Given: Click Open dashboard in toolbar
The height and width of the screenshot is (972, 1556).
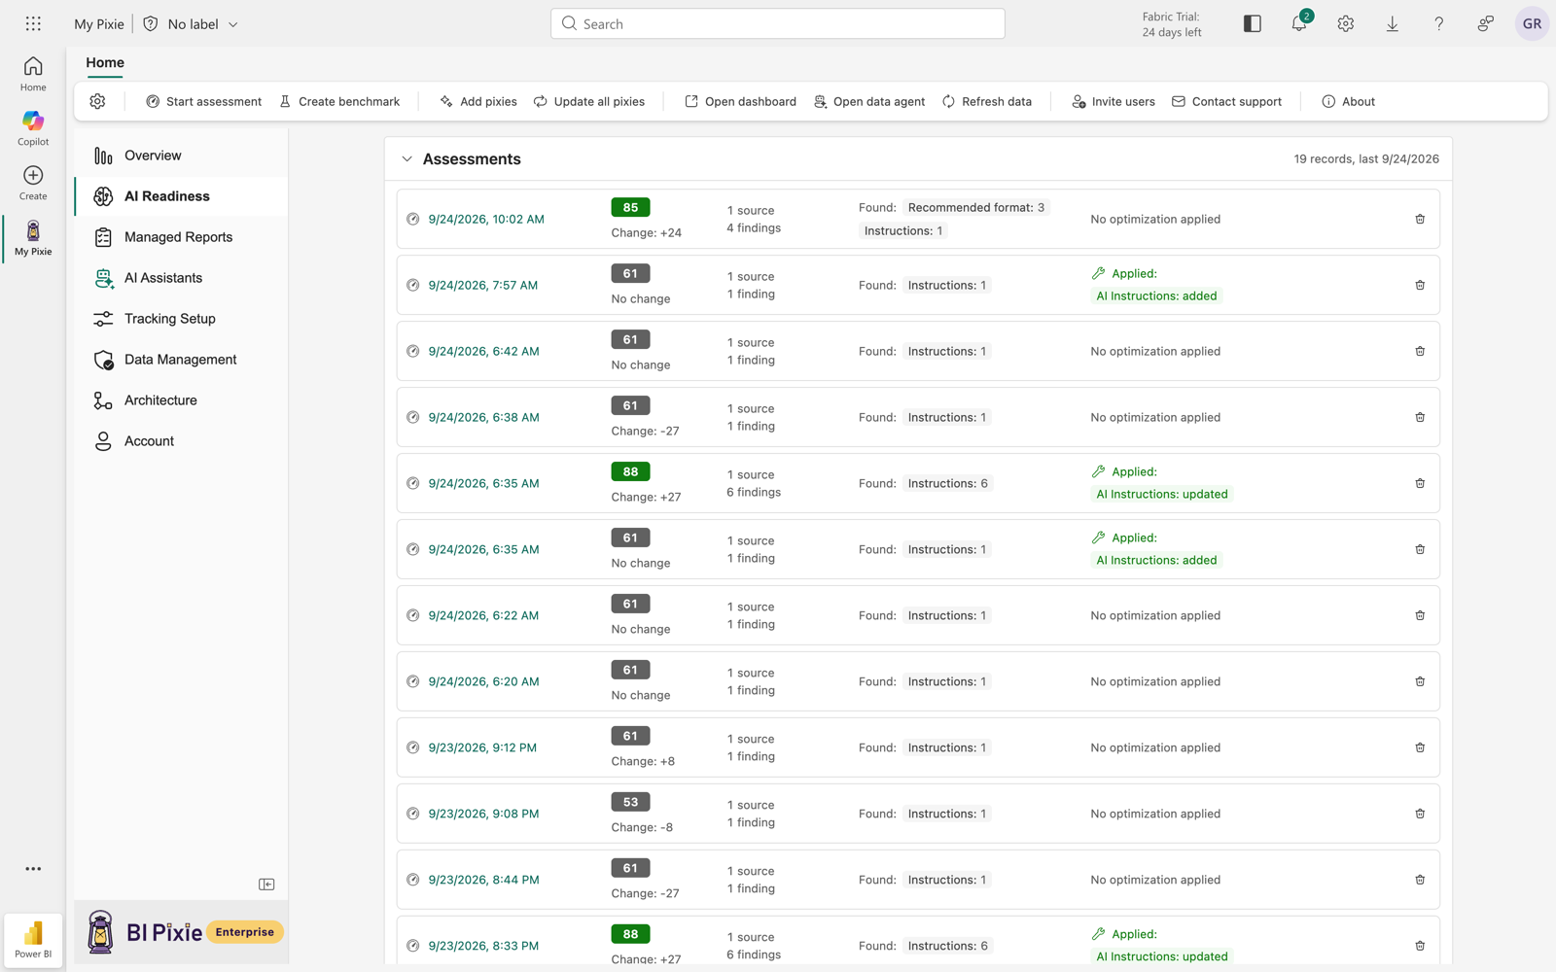Looking at the screenshot, I should pos(740,101).
